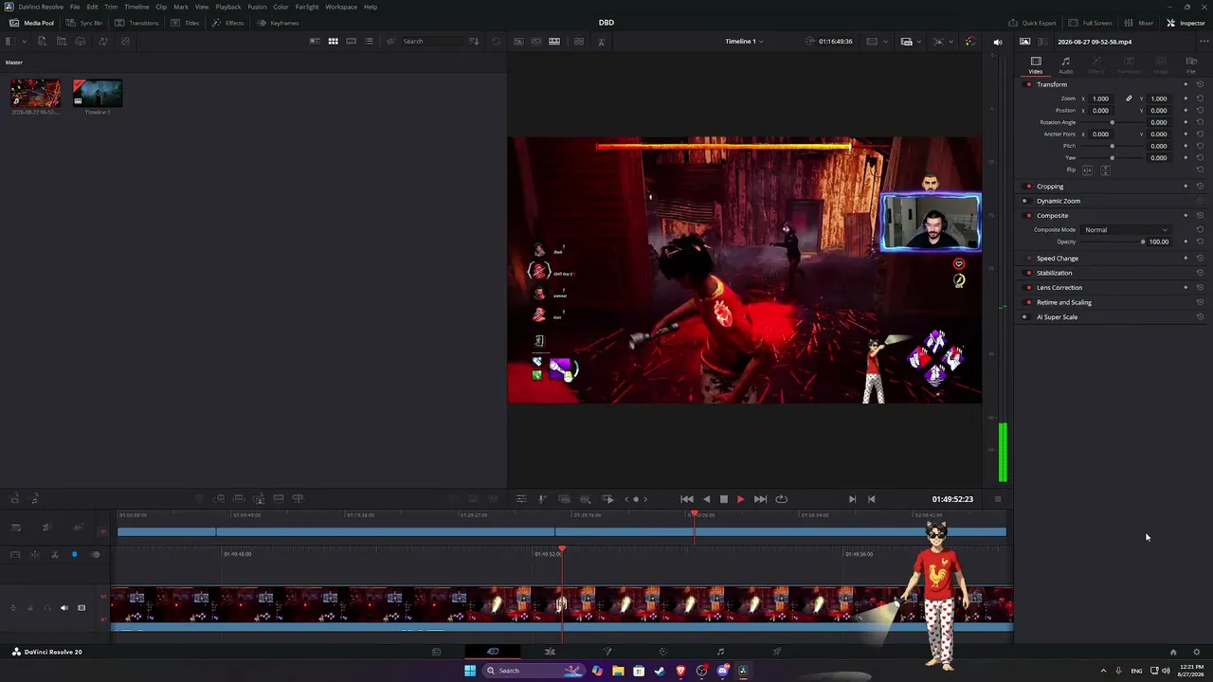
Task: Jump to the next clip
Action: point(760,499)
